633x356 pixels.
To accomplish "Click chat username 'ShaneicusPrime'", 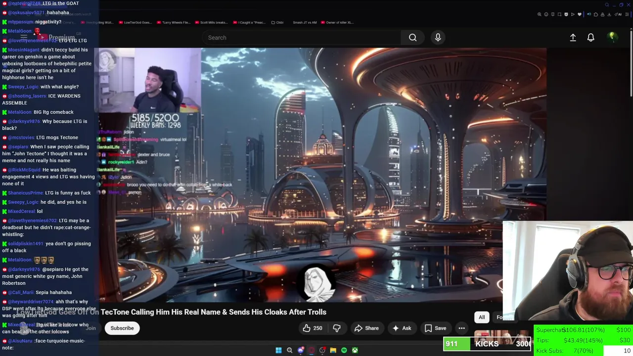I will point(25,193).
